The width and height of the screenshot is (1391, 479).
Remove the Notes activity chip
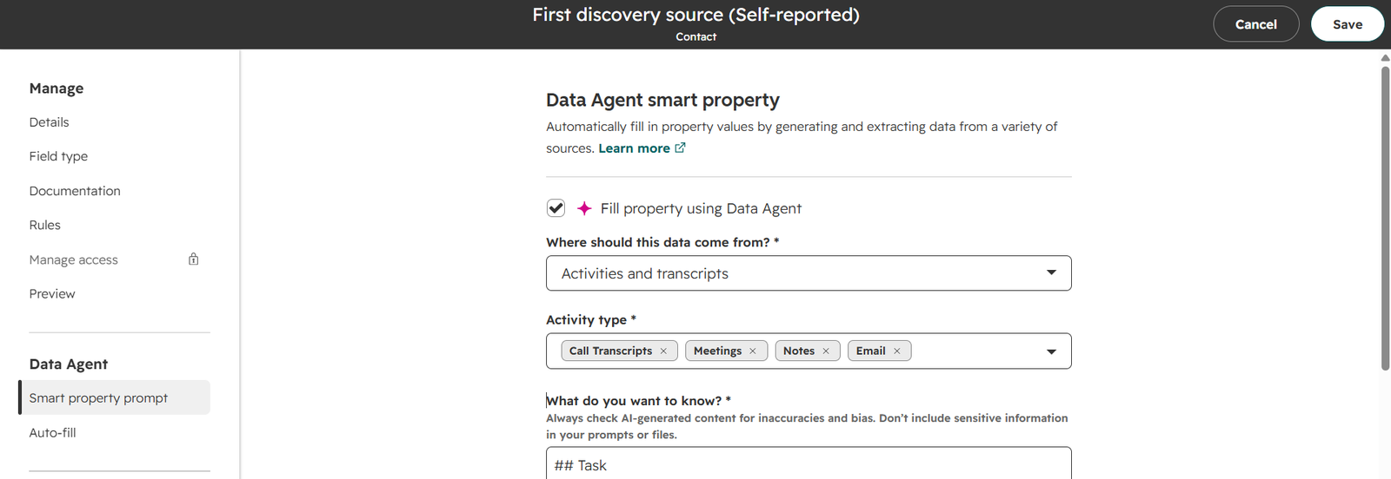pyautogui.click(x=826, y=351)
